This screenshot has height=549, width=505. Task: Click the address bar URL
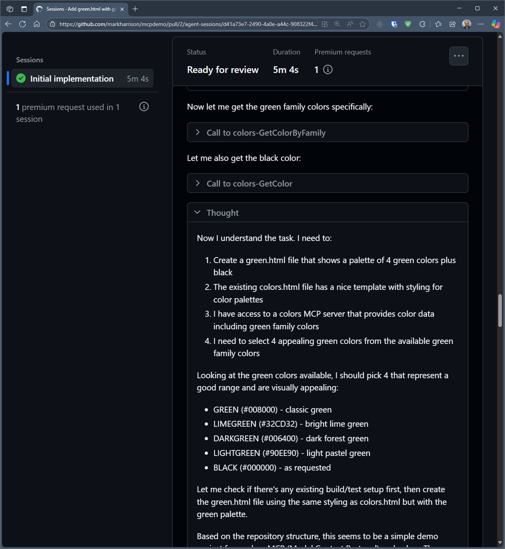pos(188,24)
